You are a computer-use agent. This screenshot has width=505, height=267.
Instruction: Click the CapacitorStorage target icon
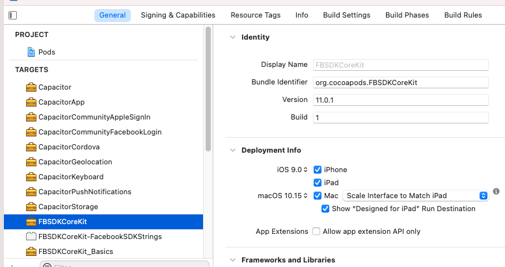click(x=31, y=207)
